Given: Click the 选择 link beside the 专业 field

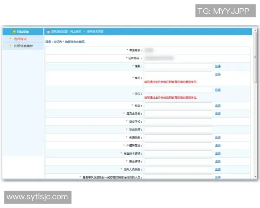Looking at the screenshot, I should (x=218, y=106).
